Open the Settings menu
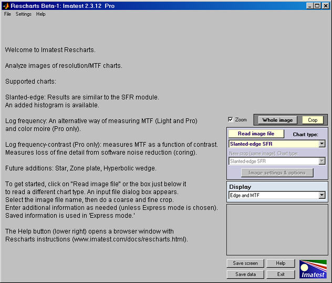Screen dimensions: 332x283 (x=24, y=14)
